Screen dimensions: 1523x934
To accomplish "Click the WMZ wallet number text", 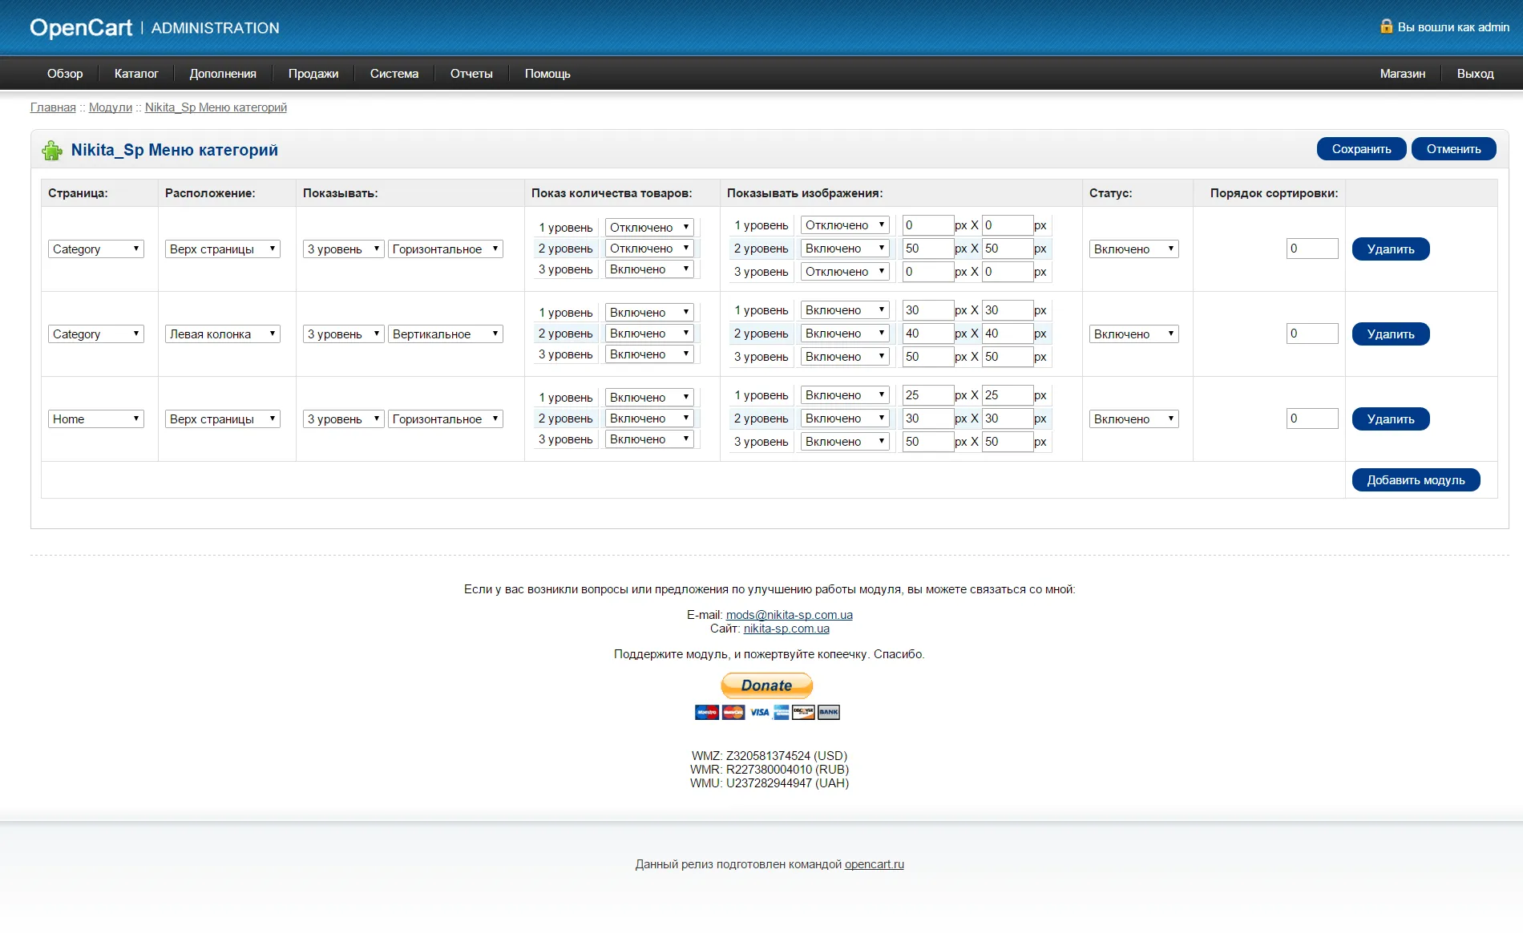I will (x=768, y=756).
